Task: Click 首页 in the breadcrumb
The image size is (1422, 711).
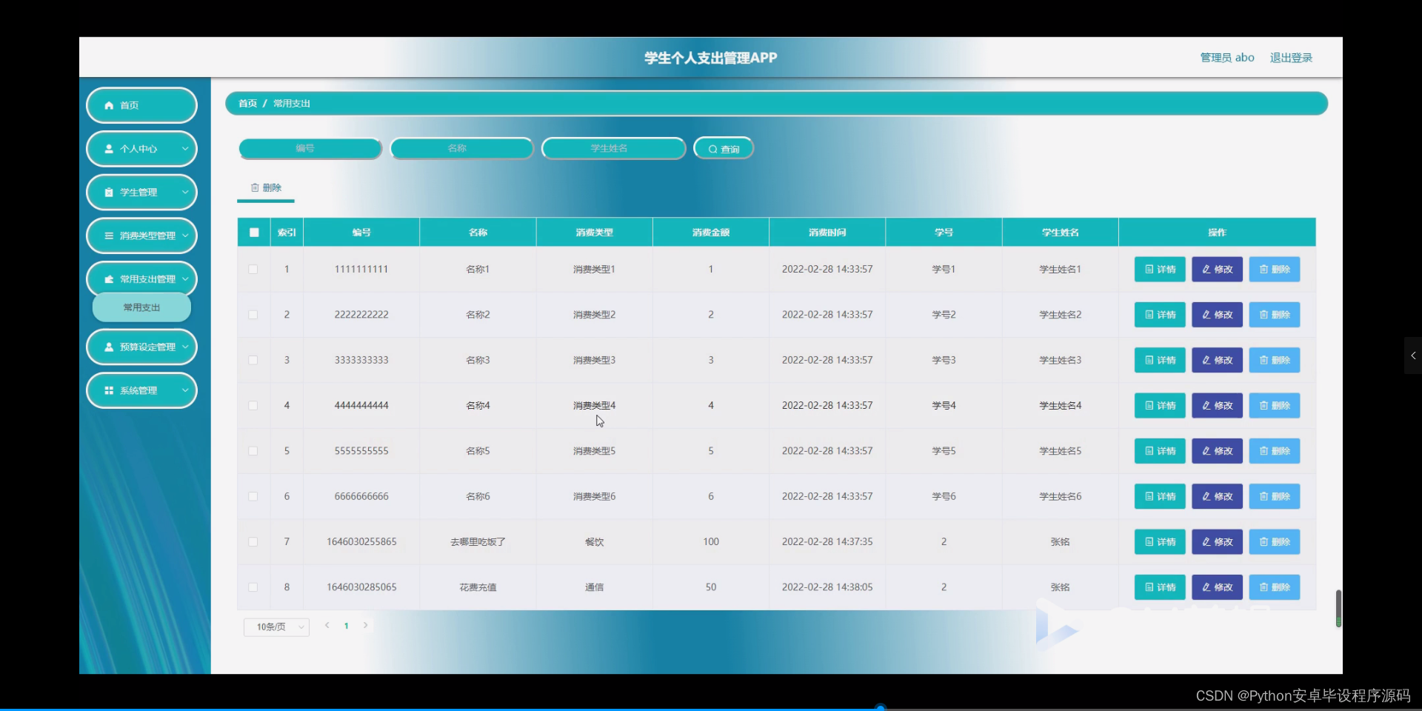Action: 247,103
